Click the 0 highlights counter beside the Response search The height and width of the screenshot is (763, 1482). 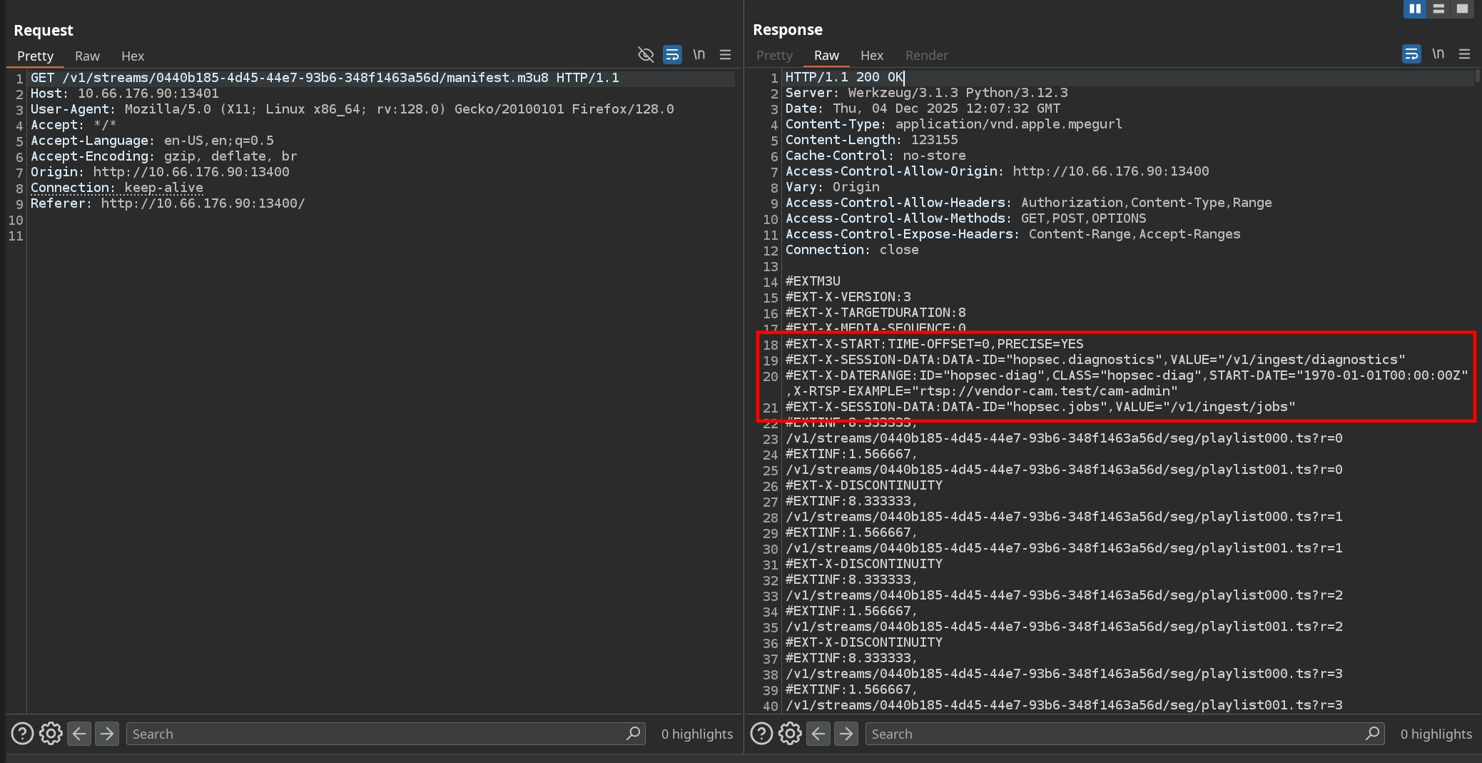click(x=1435, y=733)
